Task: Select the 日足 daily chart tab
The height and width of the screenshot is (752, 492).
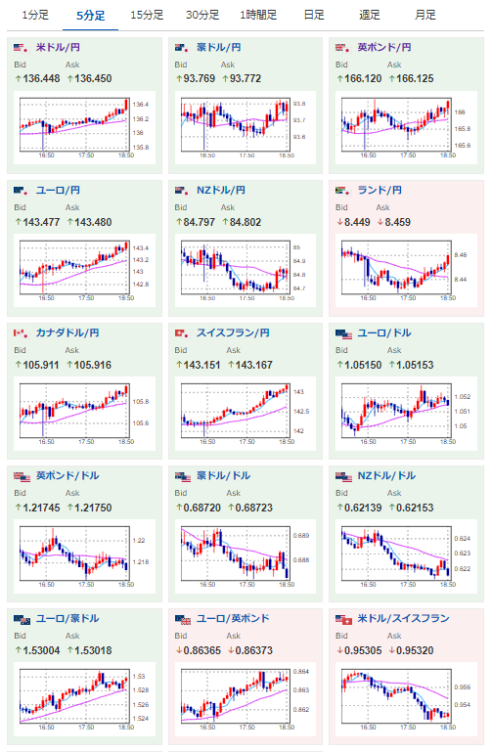Action: coord(314,16)
